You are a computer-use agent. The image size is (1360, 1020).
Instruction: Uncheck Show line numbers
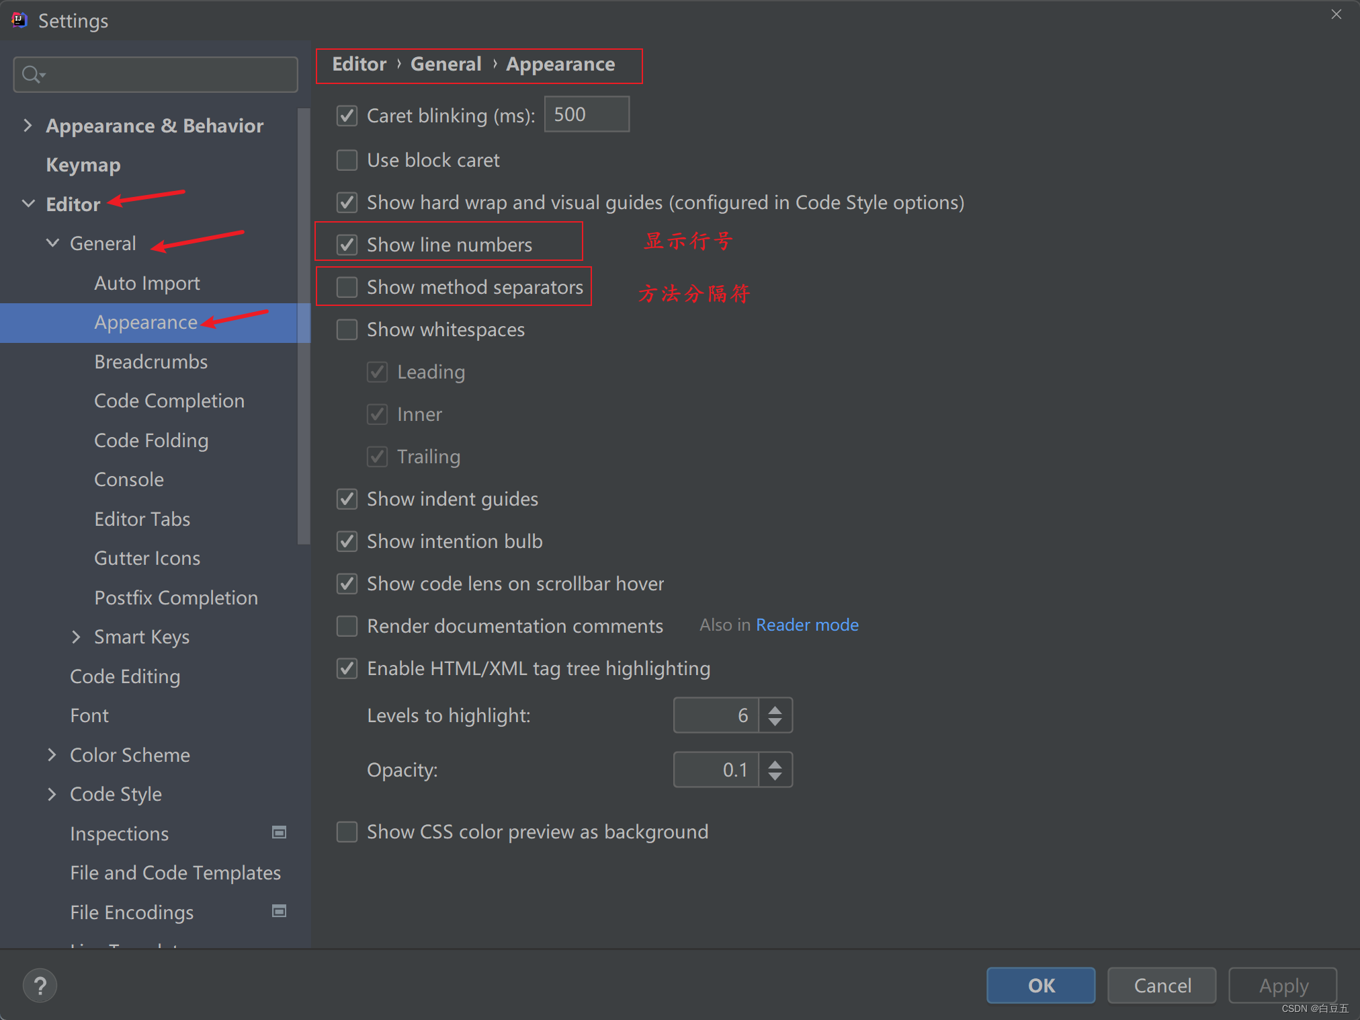click(x=347, y=245)
